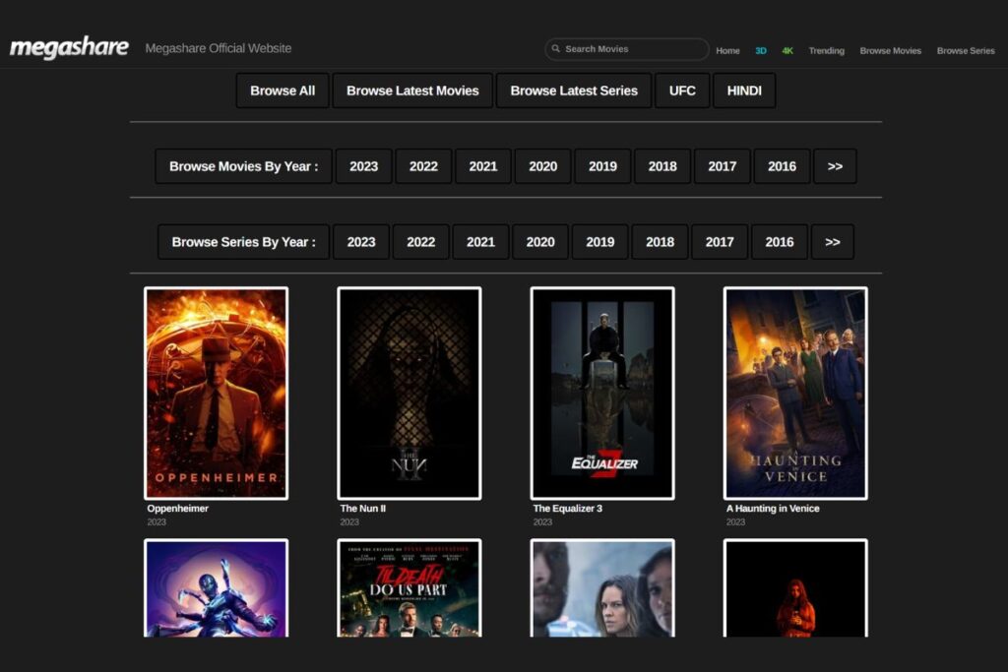The height and width of the screenshot is (672, 1008).
Task: Click The Equalizer 3 title link
Action: (x=568, y=508)
